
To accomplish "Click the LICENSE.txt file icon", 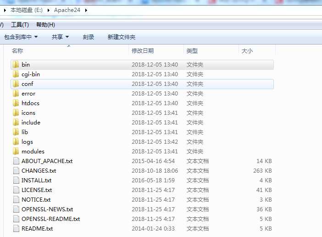I will [x=16, y=190].
